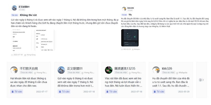Click clock icon beside 2022-07-18 date
211x105 pixels.
pos(12,55)
